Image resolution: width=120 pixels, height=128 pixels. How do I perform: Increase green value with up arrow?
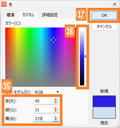point(56,109)
